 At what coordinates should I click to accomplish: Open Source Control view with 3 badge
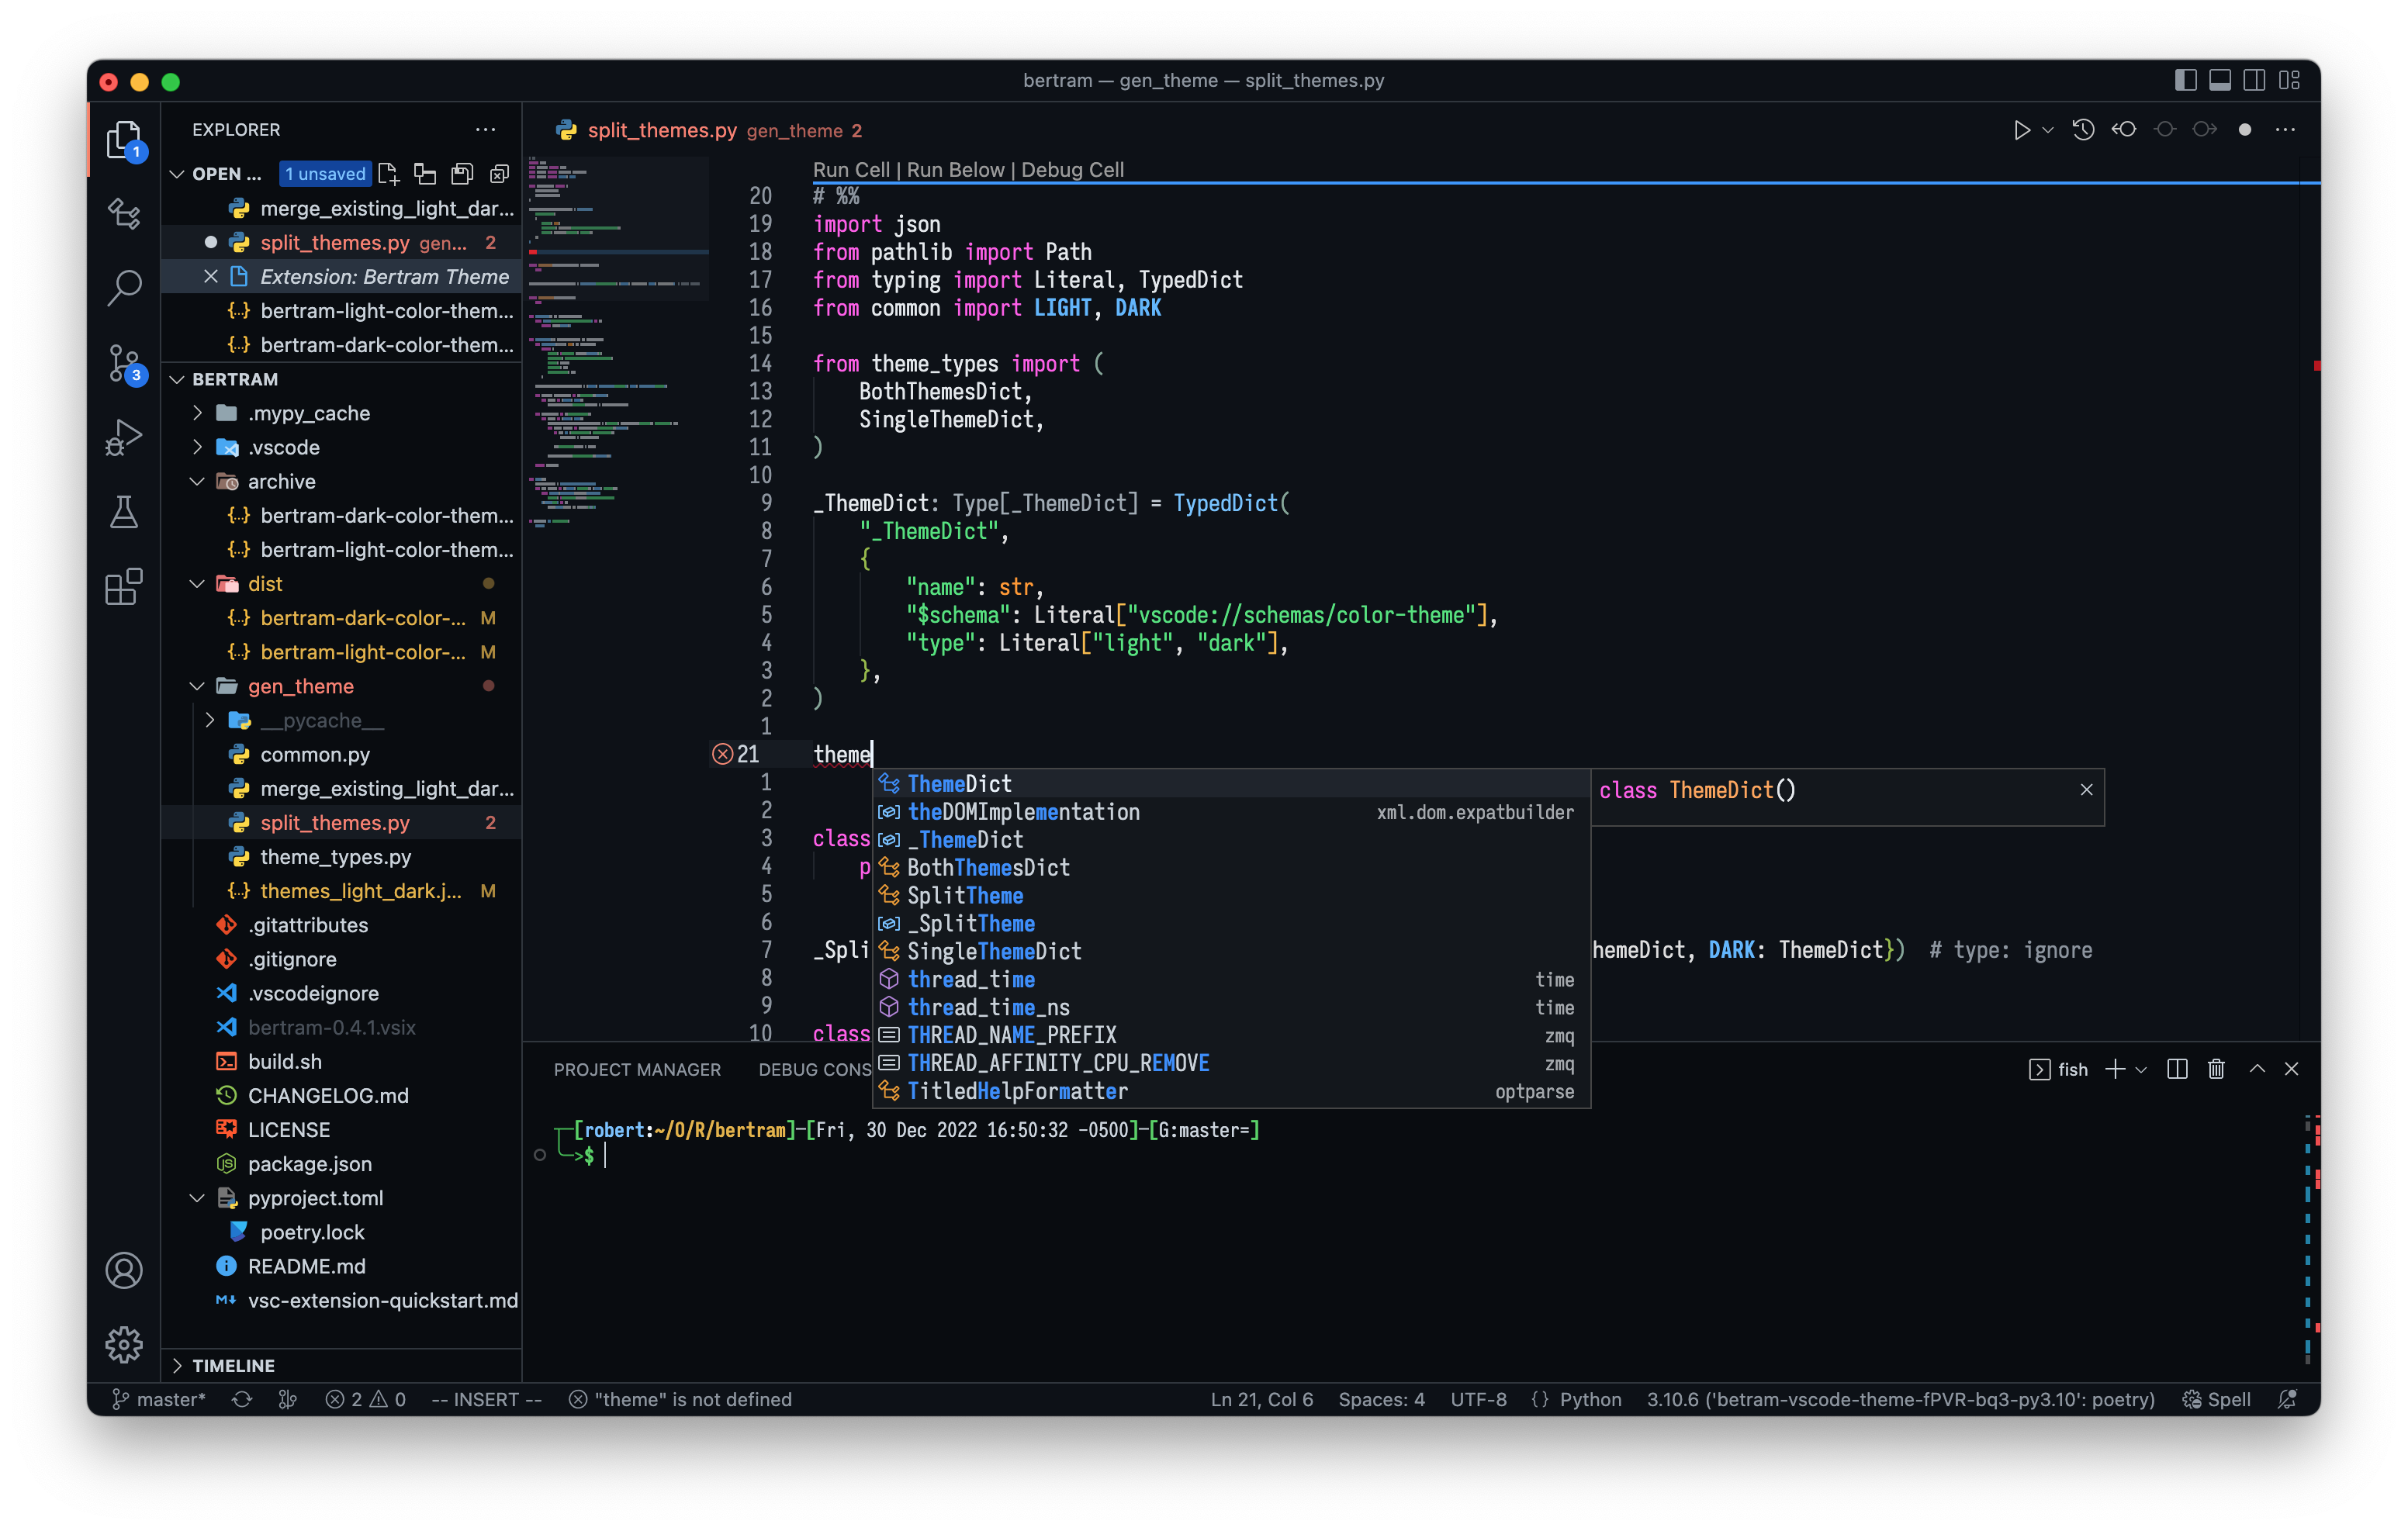124,363
